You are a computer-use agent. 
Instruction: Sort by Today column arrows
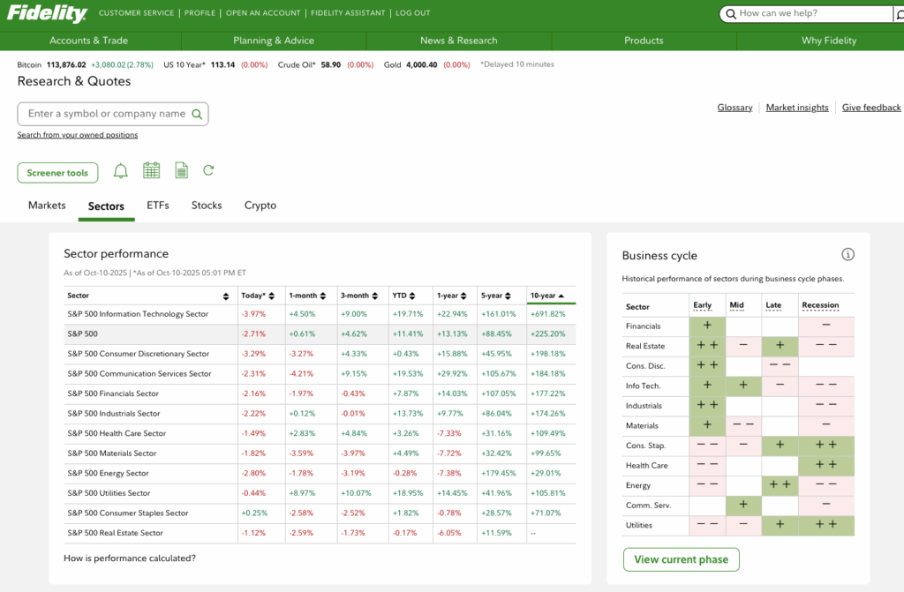[x=273, y=296]
